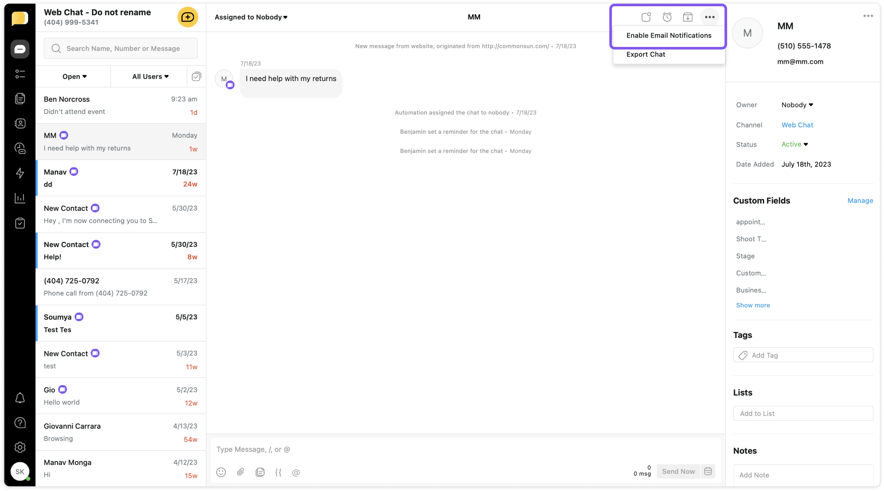Click the search name, number or message field

pos(120,48)
